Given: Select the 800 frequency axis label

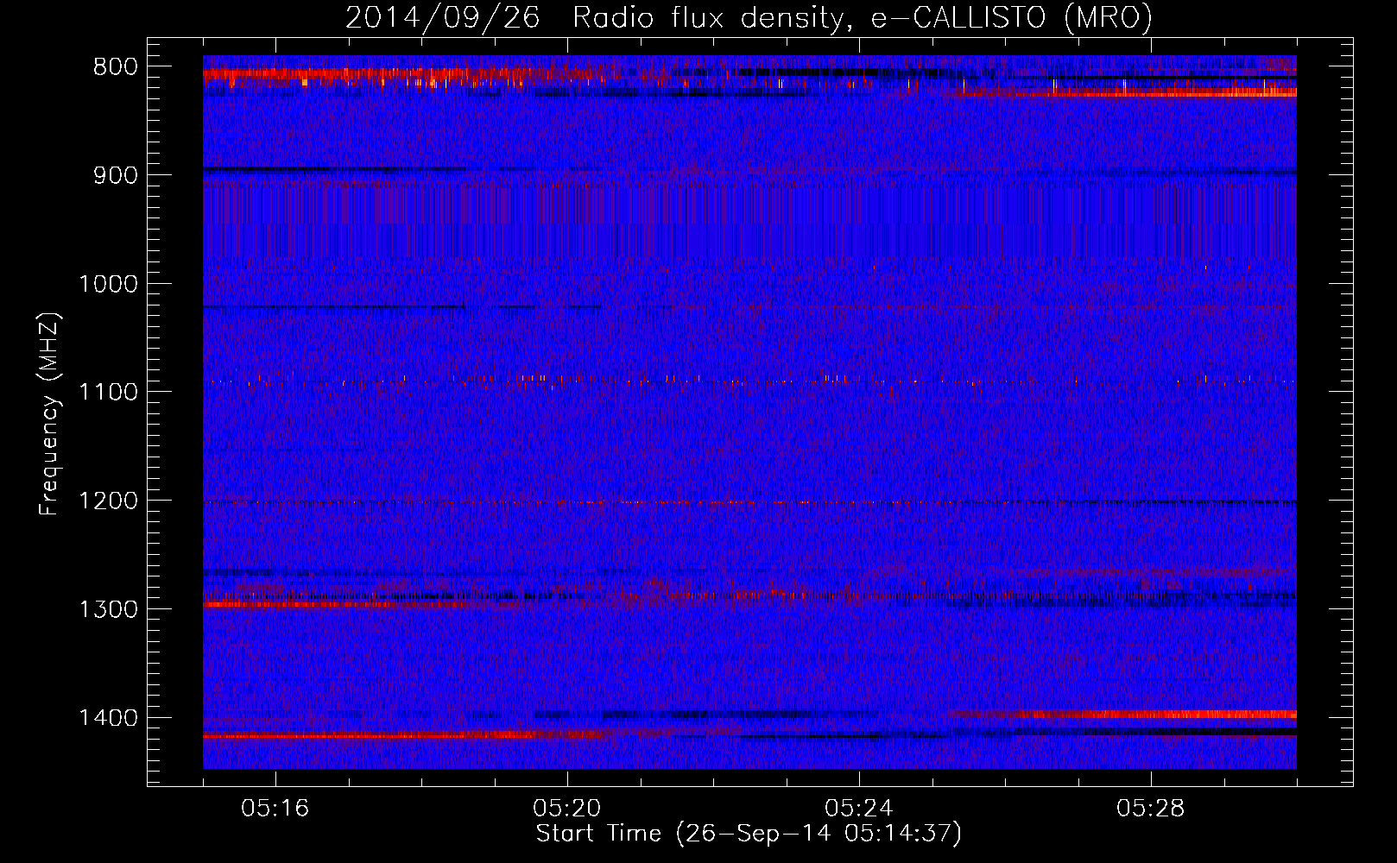Looking at the screenshot, I should click(x=116, y=67).
